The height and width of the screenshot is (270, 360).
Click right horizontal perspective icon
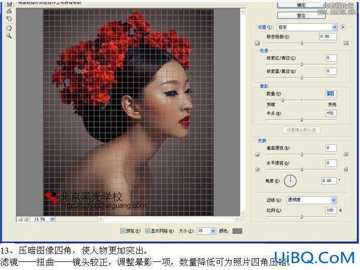[346, 170]
